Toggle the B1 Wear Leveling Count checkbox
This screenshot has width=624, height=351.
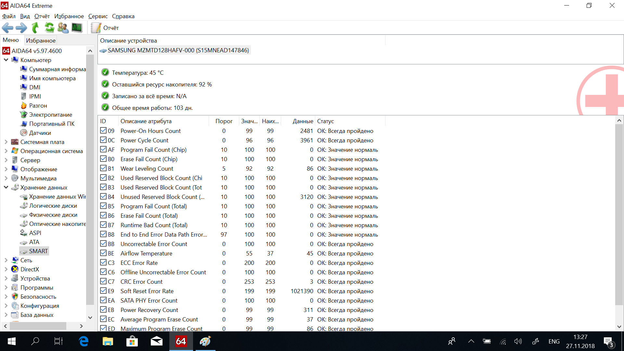click(x=103, y=168)
